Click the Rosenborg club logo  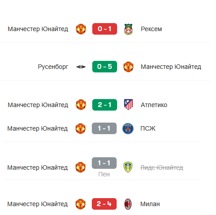click(x=81, y=67)
